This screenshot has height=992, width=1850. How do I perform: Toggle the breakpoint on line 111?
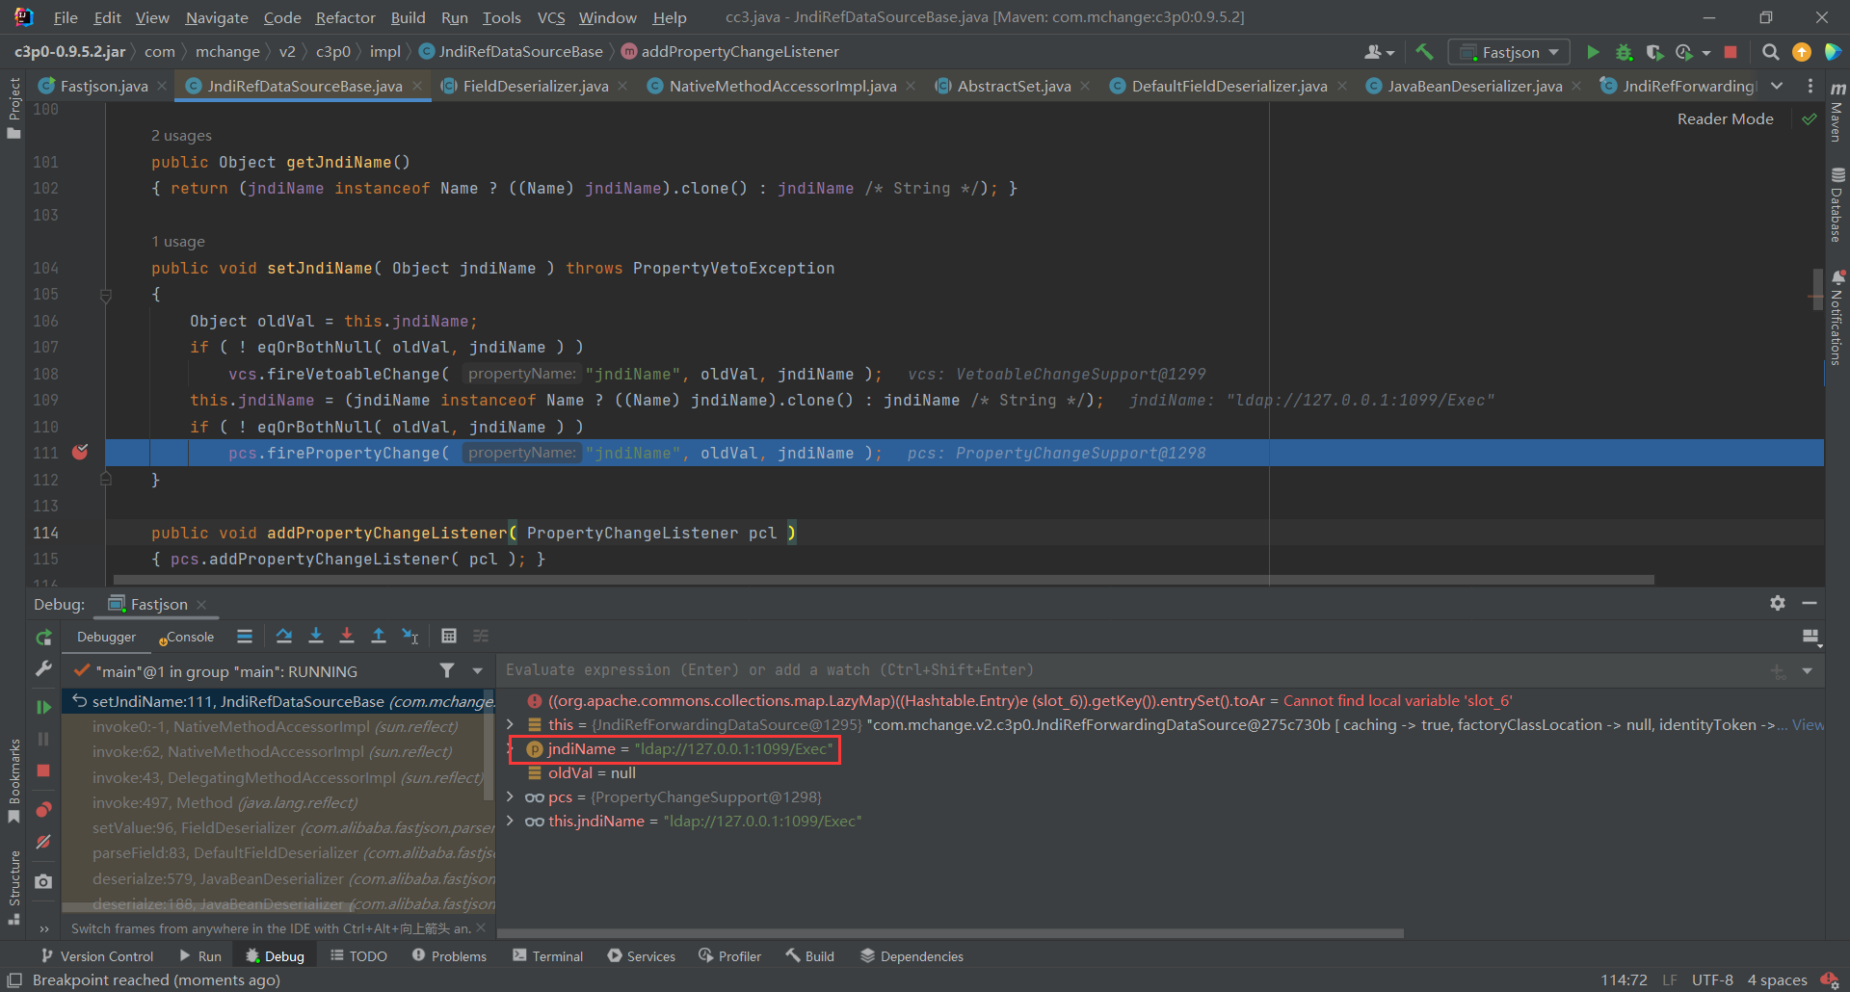(80, 452)
